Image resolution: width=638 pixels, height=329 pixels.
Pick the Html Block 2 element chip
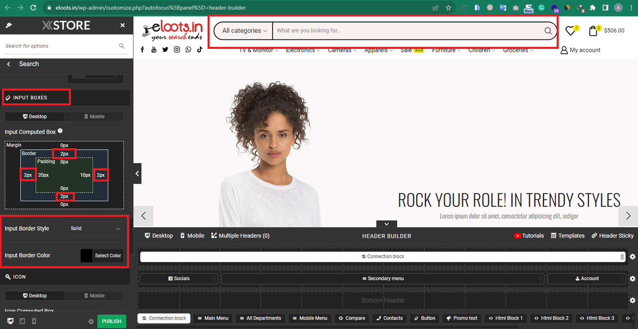coord(552,318)
